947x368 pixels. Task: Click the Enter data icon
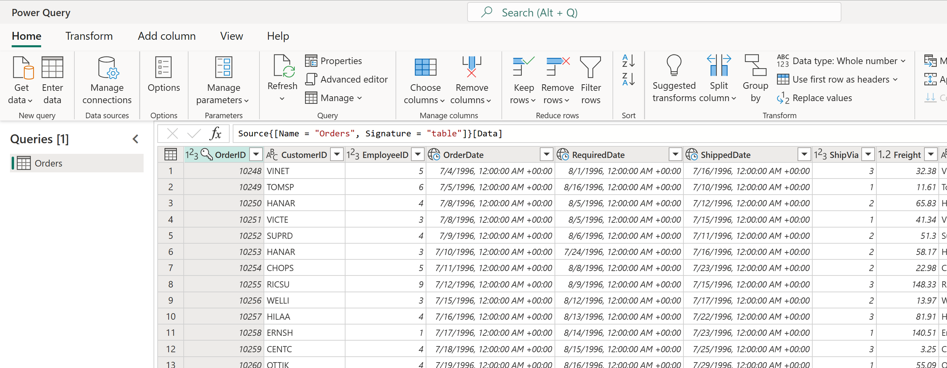tap(52, 68)
